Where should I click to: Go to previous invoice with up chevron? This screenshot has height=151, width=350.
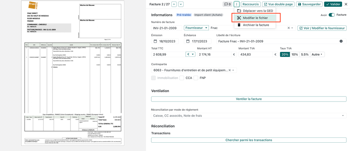click(x=174, y=4)
